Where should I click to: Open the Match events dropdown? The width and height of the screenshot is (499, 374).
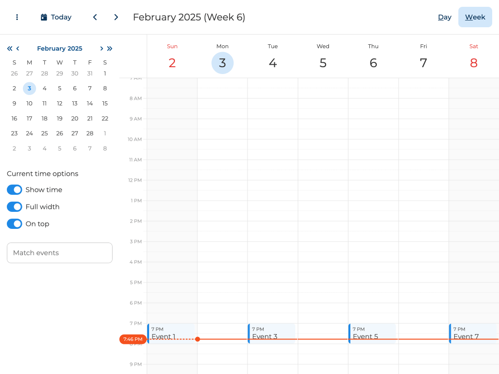59,253
